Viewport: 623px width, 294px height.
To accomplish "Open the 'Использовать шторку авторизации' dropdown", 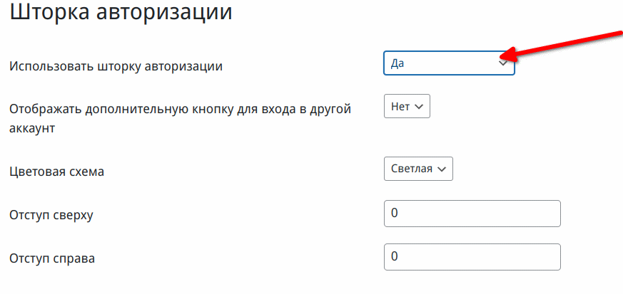I will [449, 63].
